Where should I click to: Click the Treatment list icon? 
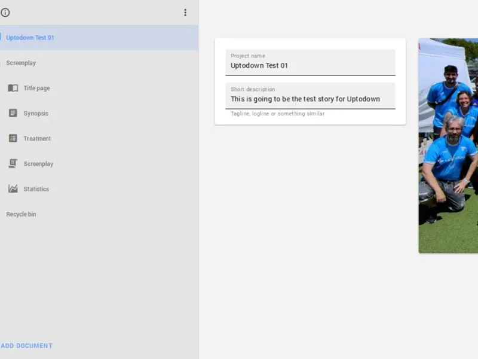13,138
